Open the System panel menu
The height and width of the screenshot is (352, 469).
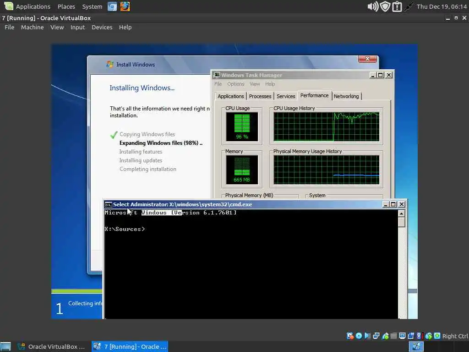(x=92, y=6)
